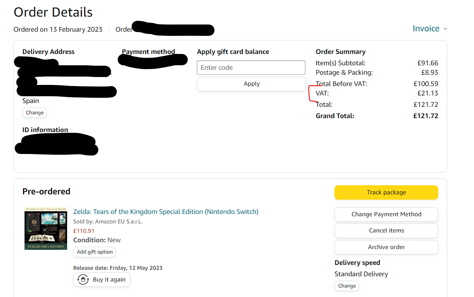Click the Order Details page heading
The width and height of the screenshot is (474, 297).
(53, 12)
